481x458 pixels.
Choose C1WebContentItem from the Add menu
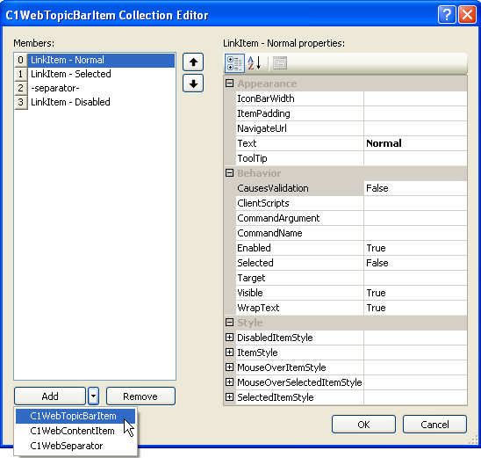(75, 431)
